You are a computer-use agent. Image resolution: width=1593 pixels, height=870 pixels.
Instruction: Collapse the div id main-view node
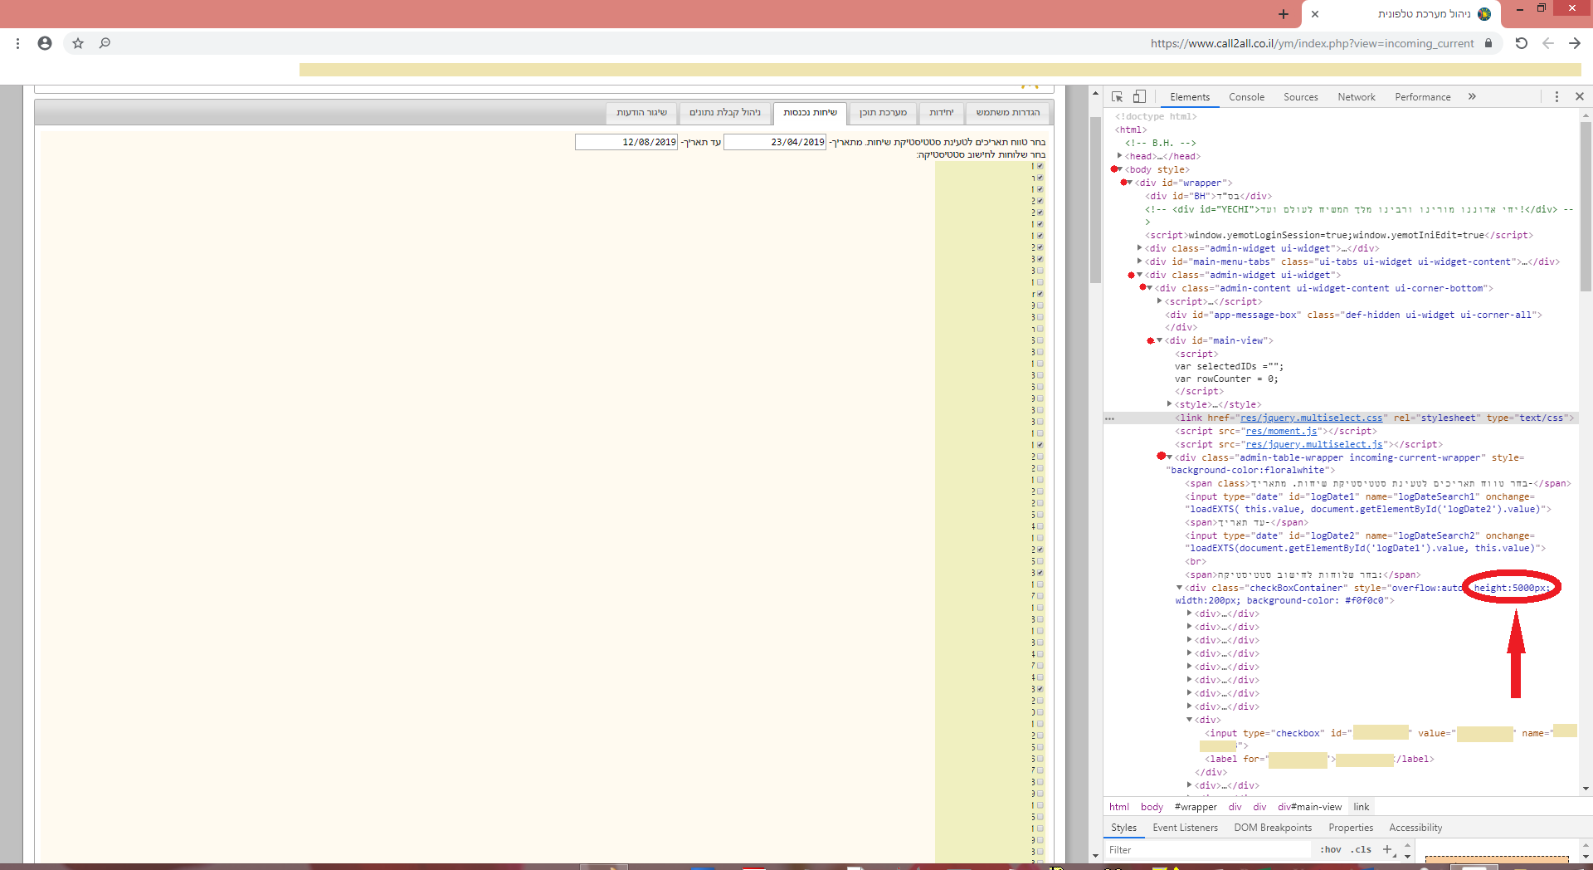click(1159, 340)
